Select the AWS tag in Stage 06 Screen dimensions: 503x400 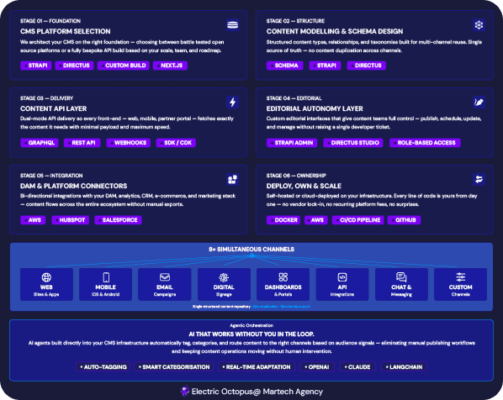click(315, 220)
